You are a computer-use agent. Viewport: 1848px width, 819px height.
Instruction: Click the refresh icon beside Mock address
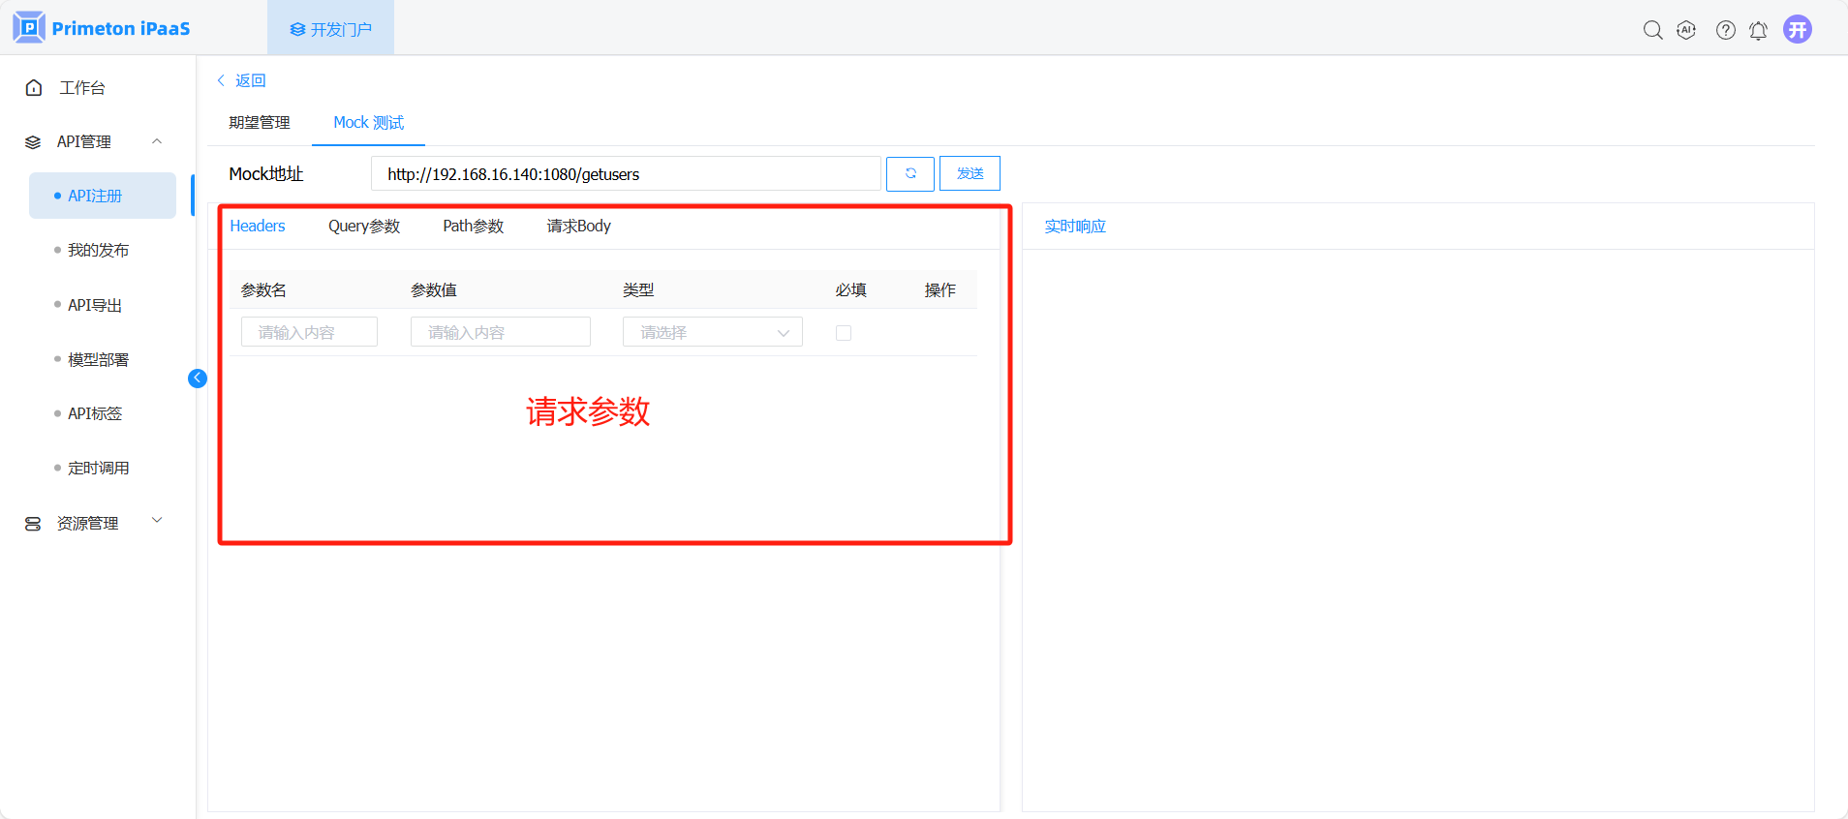(x=909, y=174)
